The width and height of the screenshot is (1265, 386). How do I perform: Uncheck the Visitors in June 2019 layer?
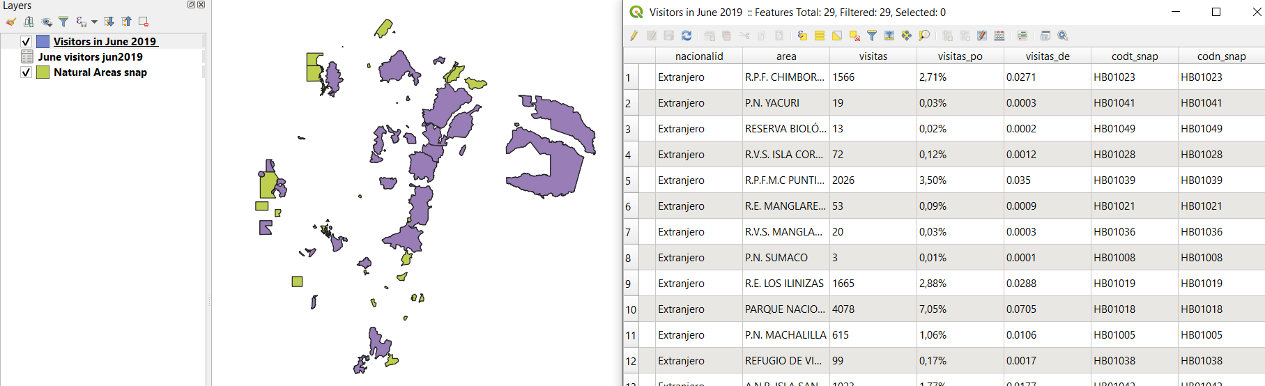coord(26,41)
